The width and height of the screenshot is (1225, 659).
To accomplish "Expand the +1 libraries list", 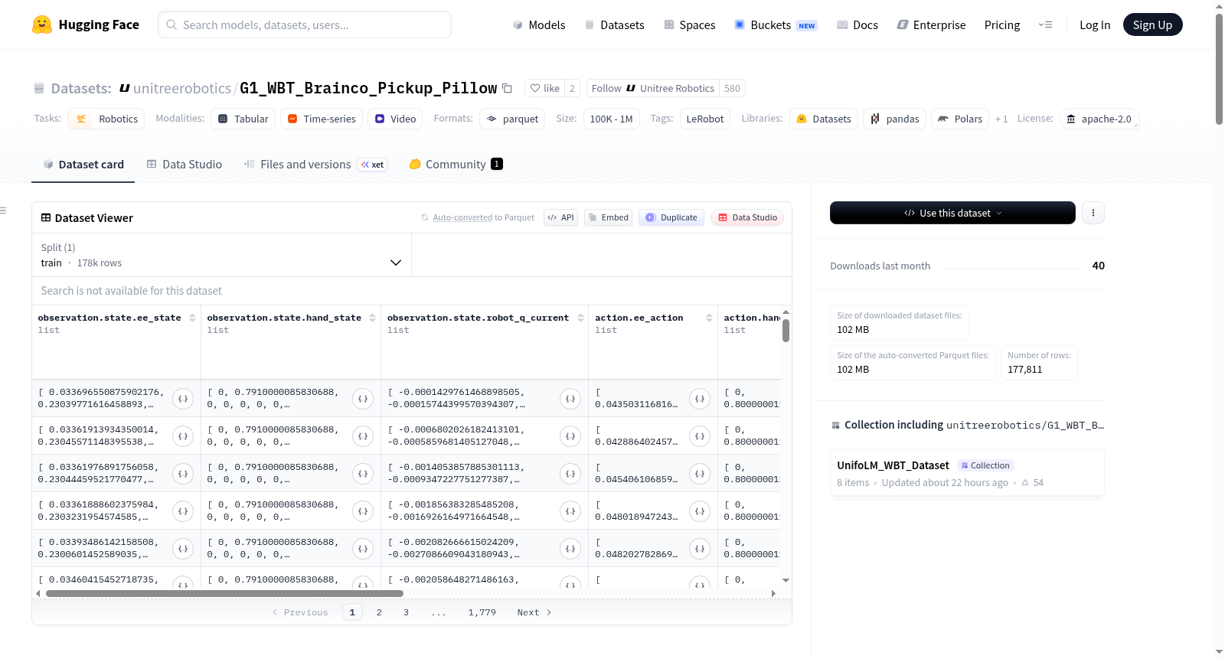I will click(1001, 119).
